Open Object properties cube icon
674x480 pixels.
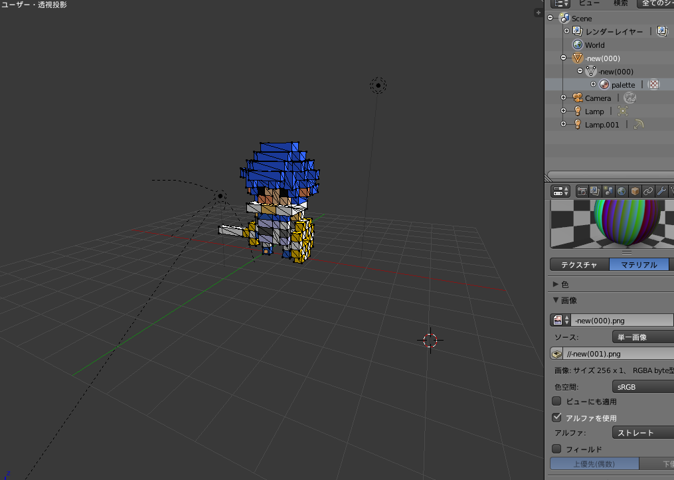click(x=634, y=191)
